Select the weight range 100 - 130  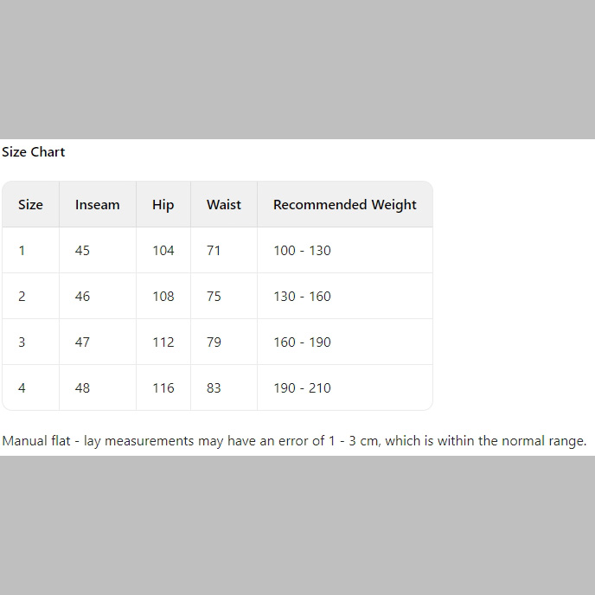tap(302, 251)
